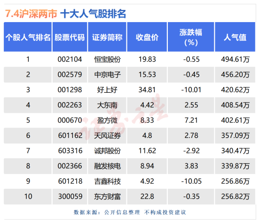Click closing price 22.8

[147, 196]
